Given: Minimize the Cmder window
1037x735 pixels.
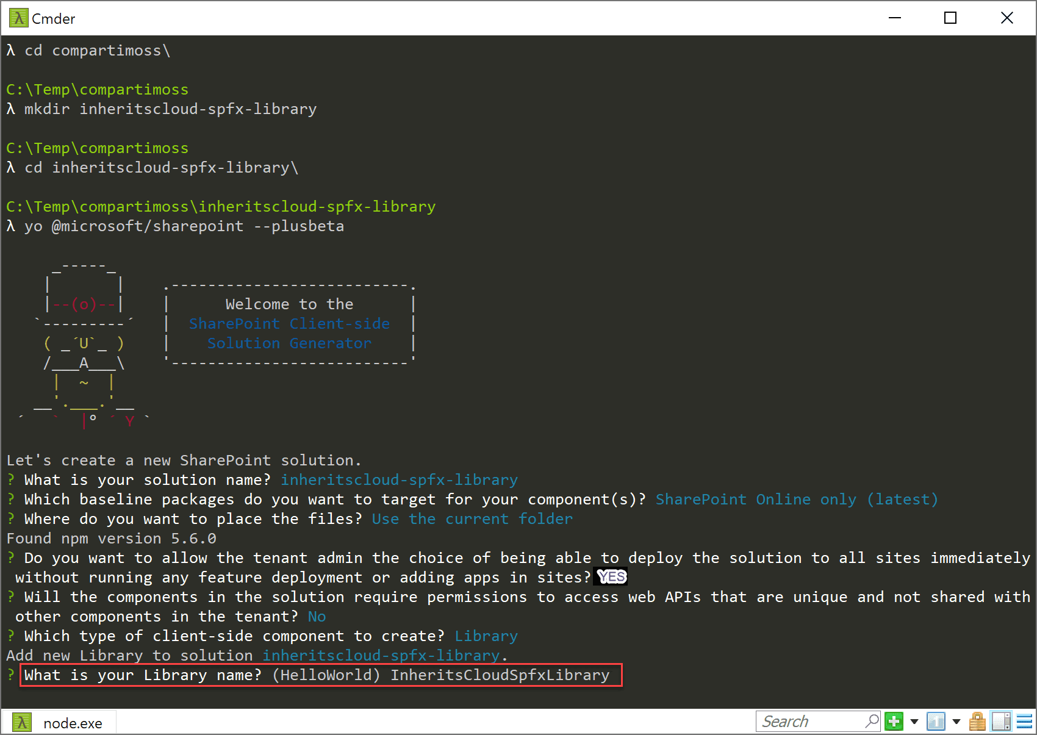Looking at the screenshot, I should [x=895, y=18].
